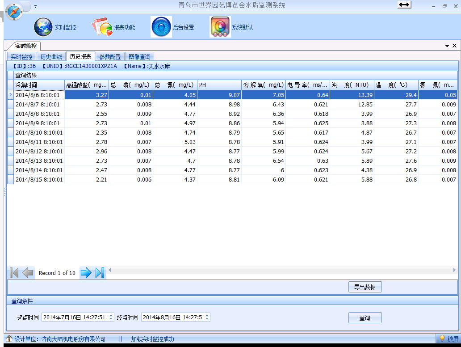Image resolution: width=461 pixels, height=347 pixels.
Task: Jump to first record using first-record navigation icon
Action: click(14, 272)
